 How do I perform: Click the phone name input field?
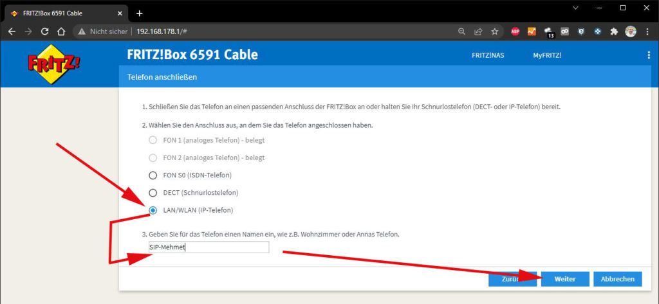[209, 247]
